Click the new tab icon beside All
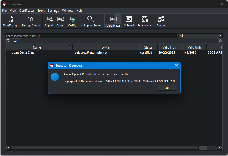This screenshot has width=228, height=156. [8, 41]
